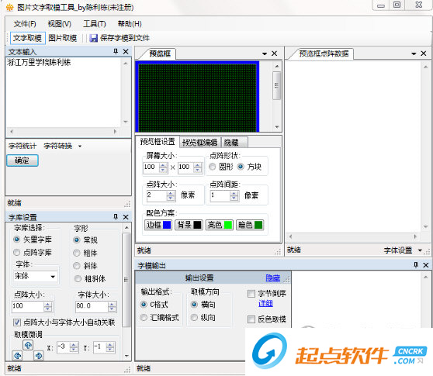Open the 详细 link
The width and height of the screenshot is (433, 376).
tap(265, 303)
